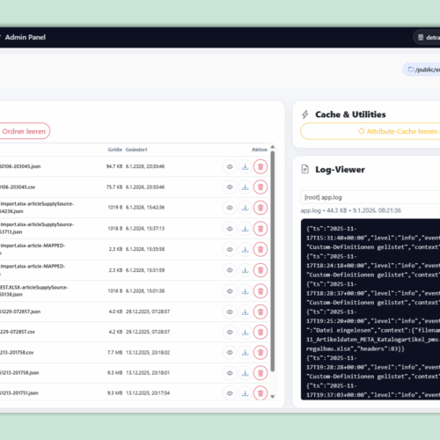Viewport: 440px width, 440px height.
Task: Sort by the Geändert column header
Action: [x=136, y=150]
